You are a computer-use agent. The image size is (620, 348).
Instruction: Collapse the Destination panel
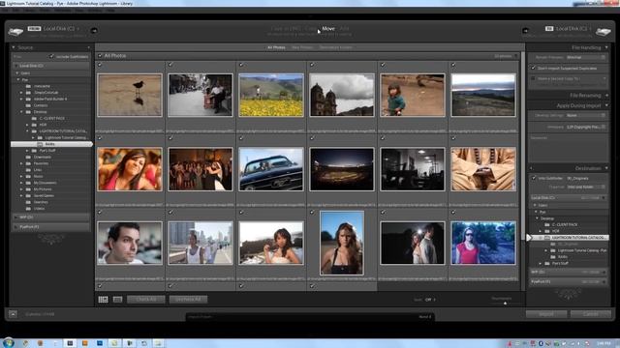606,168
